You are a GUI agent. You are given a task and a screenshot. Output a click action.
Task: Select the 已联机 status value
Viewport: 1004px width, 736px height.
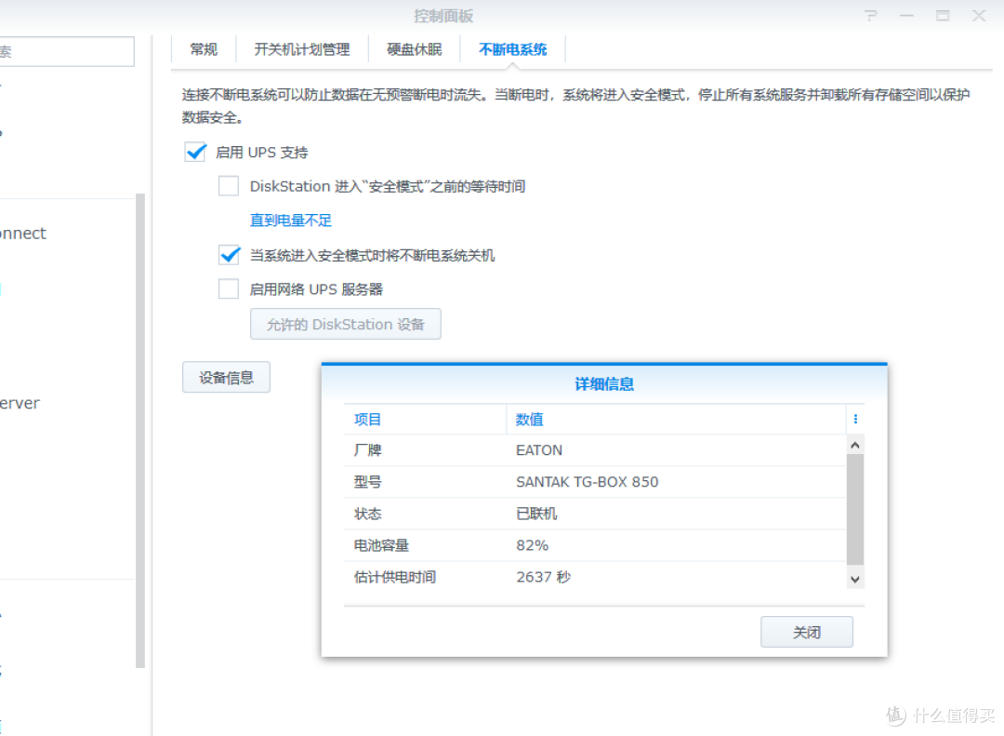click(536, 514)
